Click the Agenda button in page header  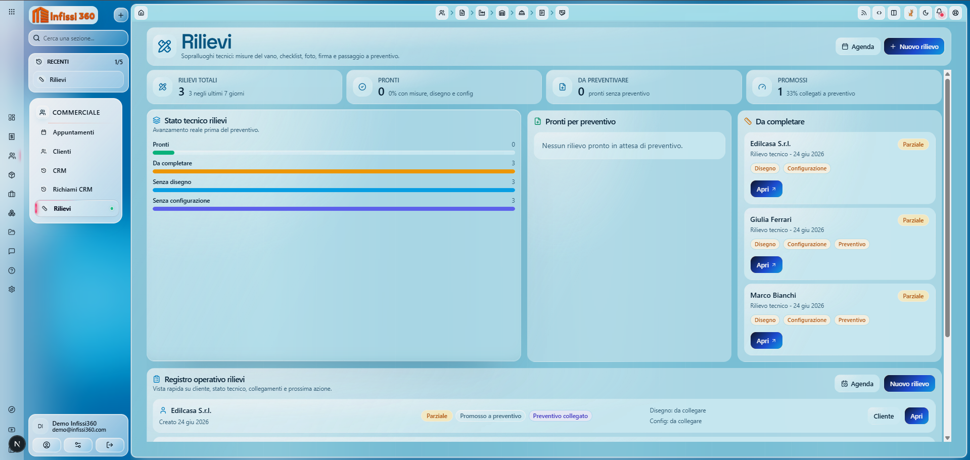click(x=858, y=47)
